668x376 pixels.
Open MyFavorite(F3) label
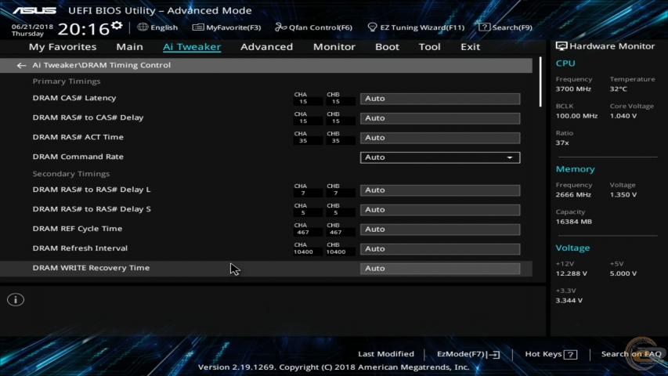233,27
